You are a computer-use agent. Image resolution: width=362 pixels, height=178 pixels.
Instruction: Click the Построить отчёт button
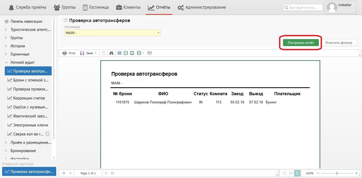301,43
